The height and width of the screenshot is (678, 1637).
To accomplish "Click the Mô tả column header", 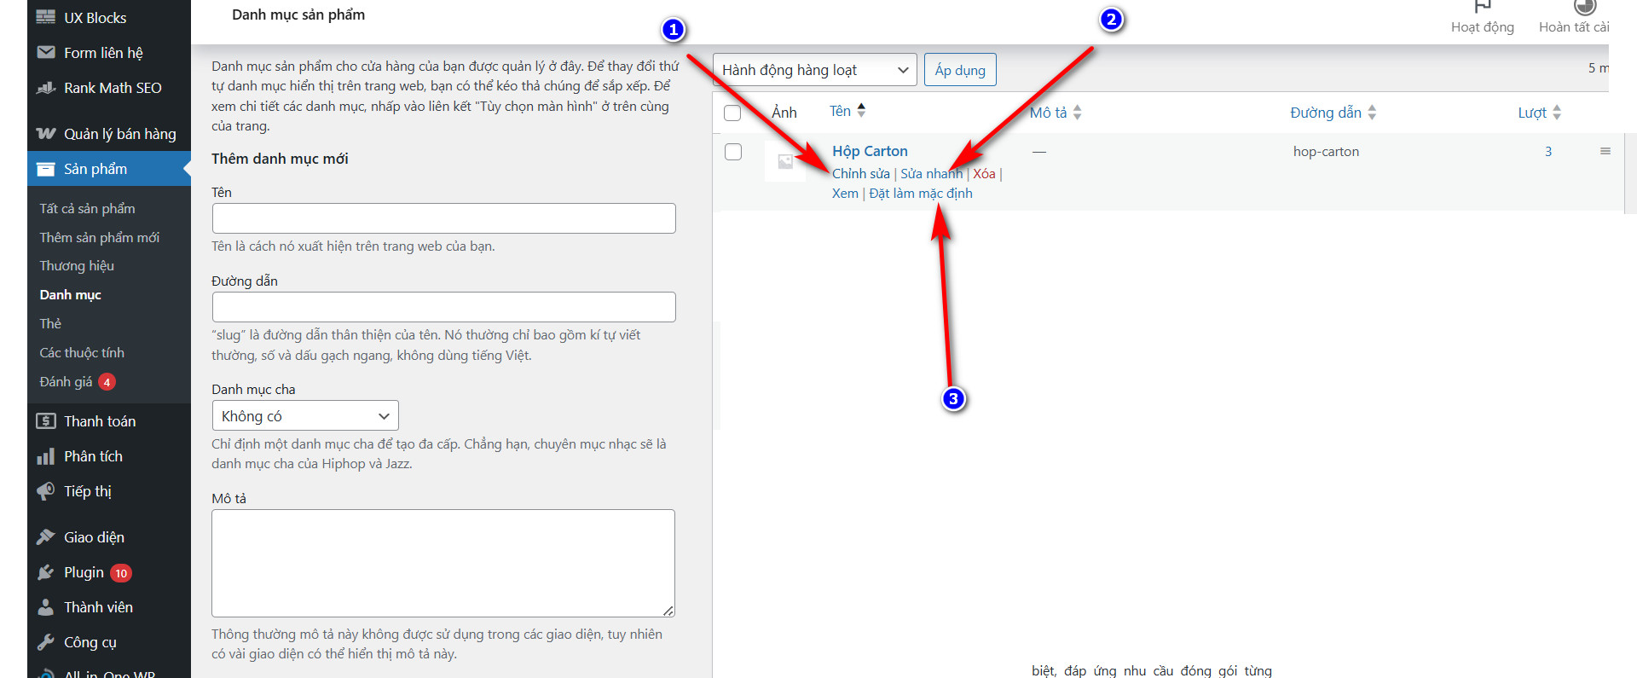I will point(1048,113).
